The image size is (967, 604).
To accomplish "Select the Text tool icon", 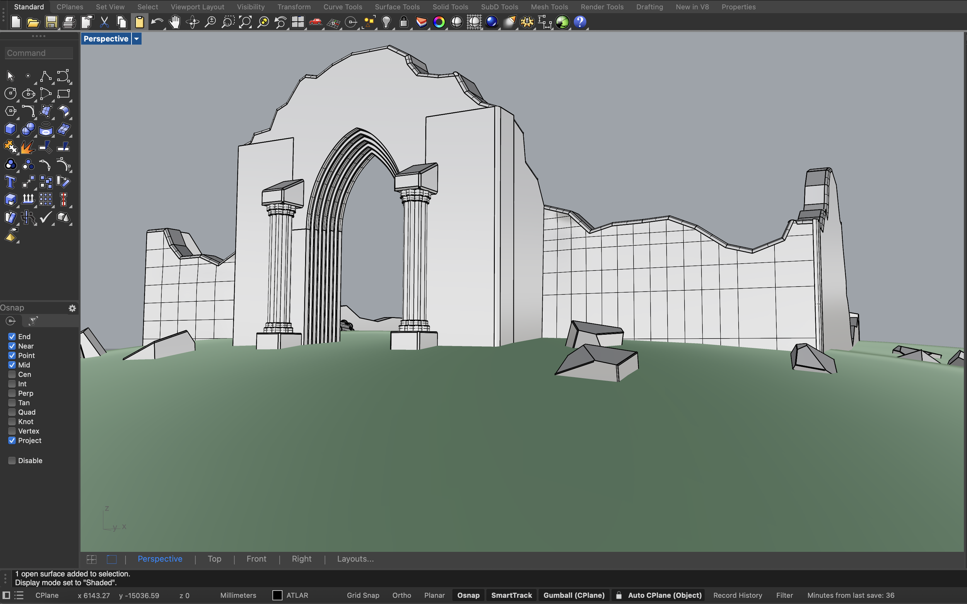I will pos(10,182).
